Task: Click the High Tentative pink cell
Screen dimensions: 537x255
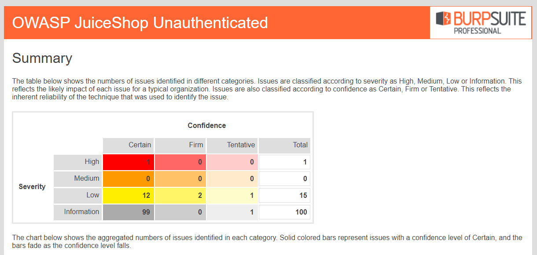Action: pos(232,162)
